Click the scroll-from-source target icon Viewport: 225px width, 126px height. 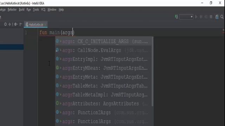pyautogui.click(x=5, y=24)
